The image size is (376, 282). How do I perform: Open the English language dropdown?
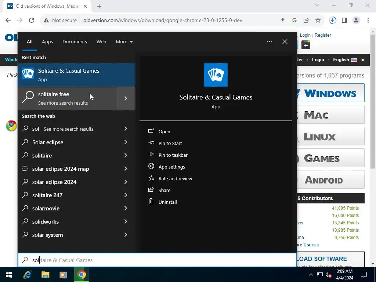click(349, 60)
